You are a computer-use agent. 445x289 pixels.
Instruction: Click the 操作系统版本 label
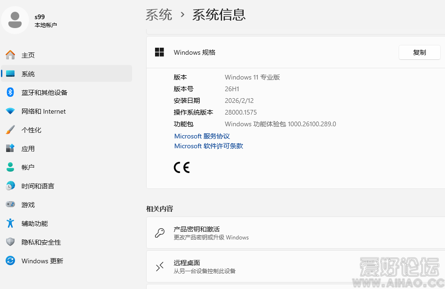click(x=193, y=113)
